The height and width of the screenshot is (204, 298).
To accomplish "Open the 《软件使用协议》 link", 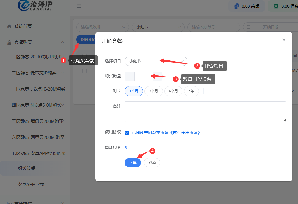I will [185, 132].
